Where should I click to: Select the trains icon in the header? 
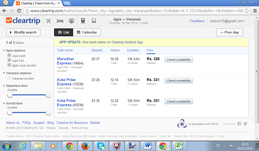[x=83, y=21]
